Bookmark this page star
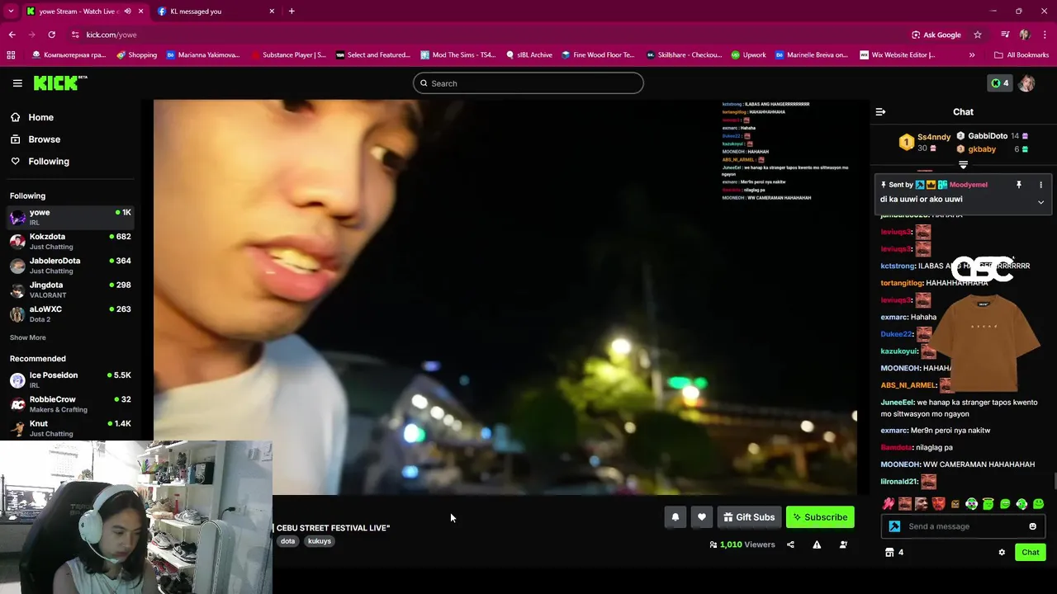The width and height of the screenshot is (1057, 594). point(978,35)
